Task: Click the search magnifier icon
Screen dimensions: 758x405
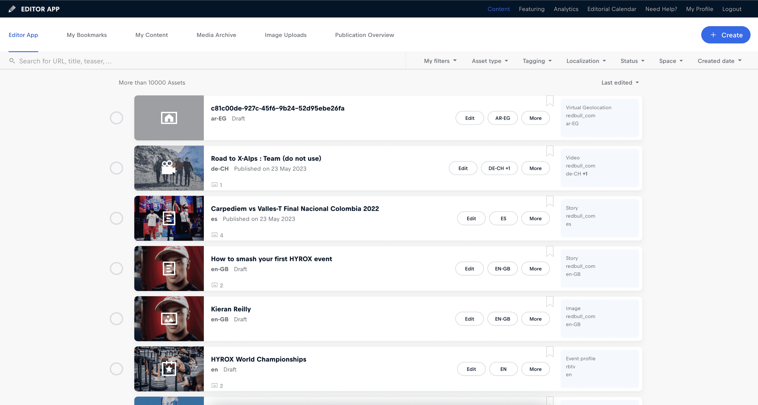Action: [x=12, y=61]
